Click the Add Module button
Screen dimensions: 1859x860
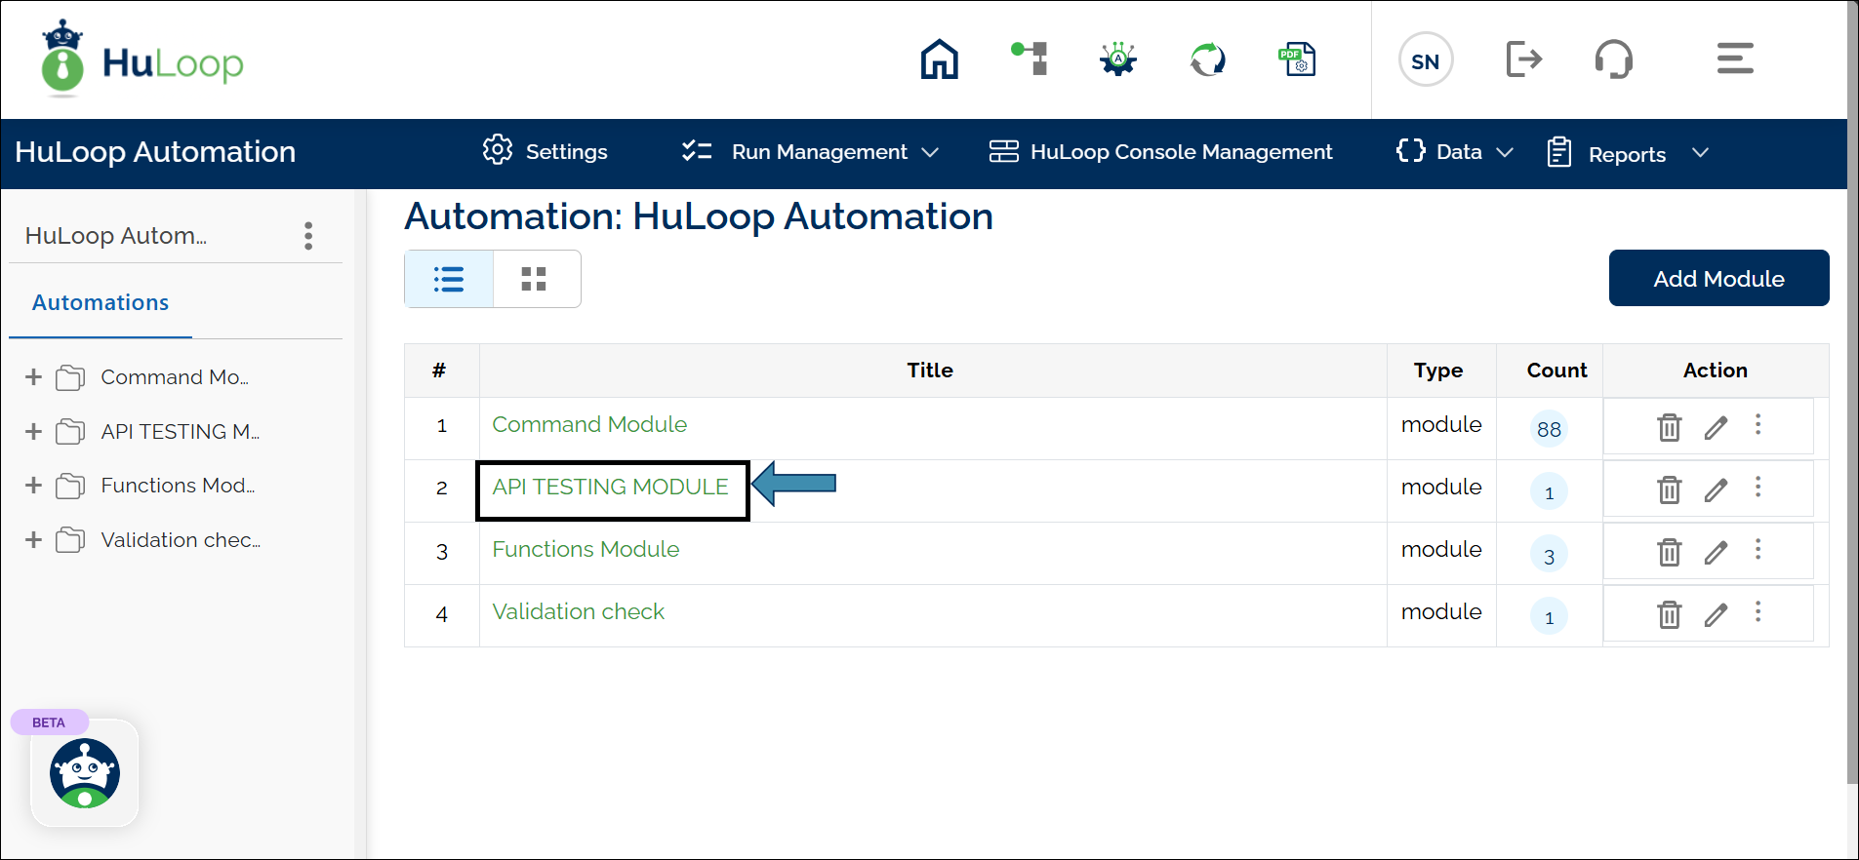pos(1718,279)
